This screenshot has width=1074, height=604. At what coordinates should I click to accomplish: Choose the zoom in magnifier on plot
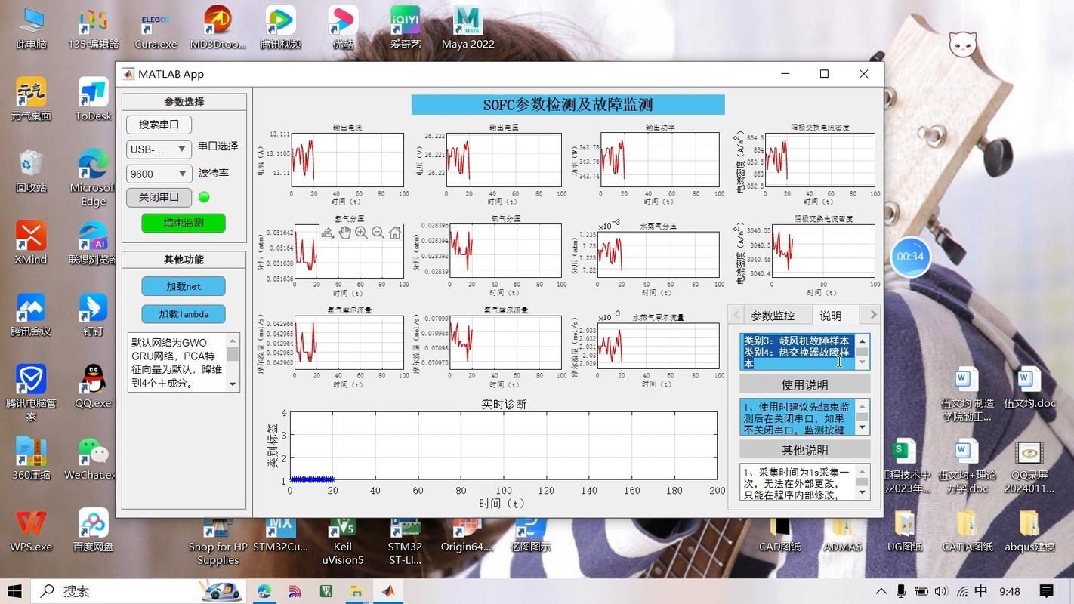pyautogui.click(x=361, y=233)
